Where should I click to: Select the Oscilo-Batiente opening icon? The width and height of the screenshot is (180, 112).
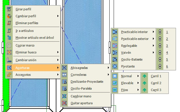click(x=115, y=59)
